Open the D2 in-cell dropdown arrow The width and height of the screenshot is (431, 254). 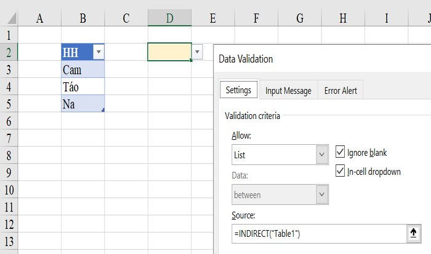(197, 52)
